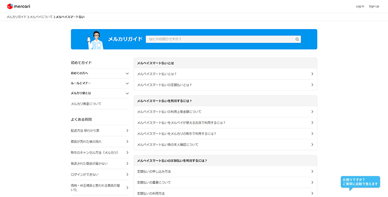The width and height of the screenshot is (388, 197).
Task: Open メルペイが使えるお店で利用するには？ article
Action: point(226,122)
